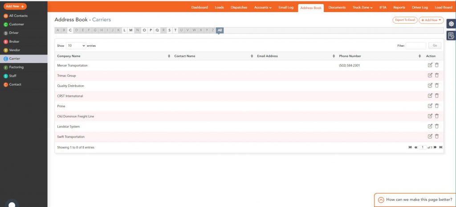Focus the Filter text field
This screenshot has width=456, height=207.
415,45
